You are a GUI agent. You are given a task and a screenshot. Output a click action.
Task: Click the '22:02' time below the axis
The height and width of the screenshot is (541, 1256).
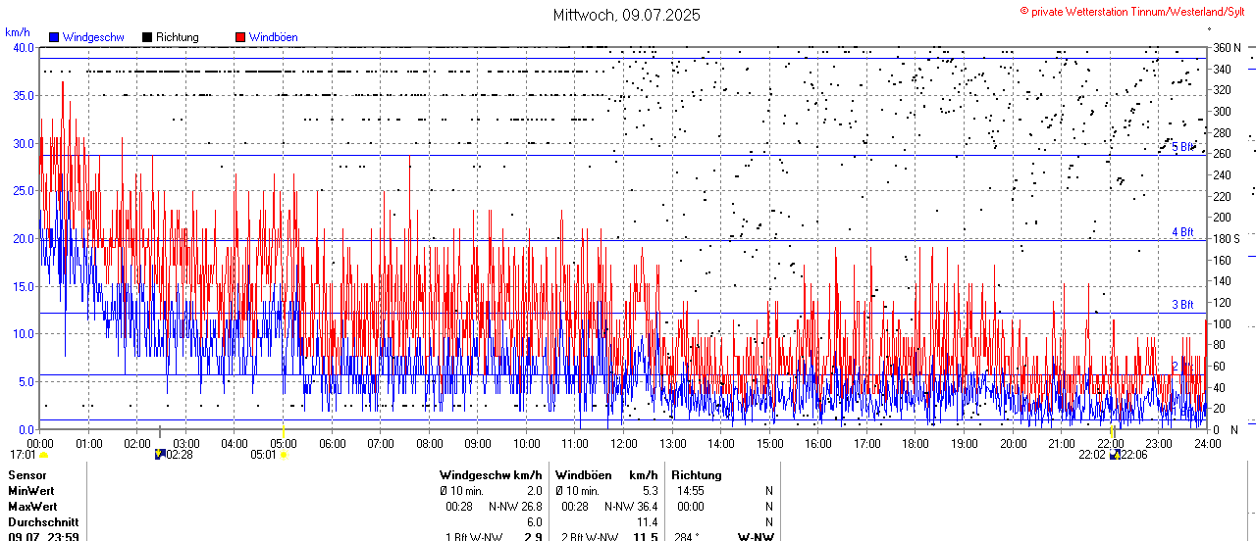1092,455
